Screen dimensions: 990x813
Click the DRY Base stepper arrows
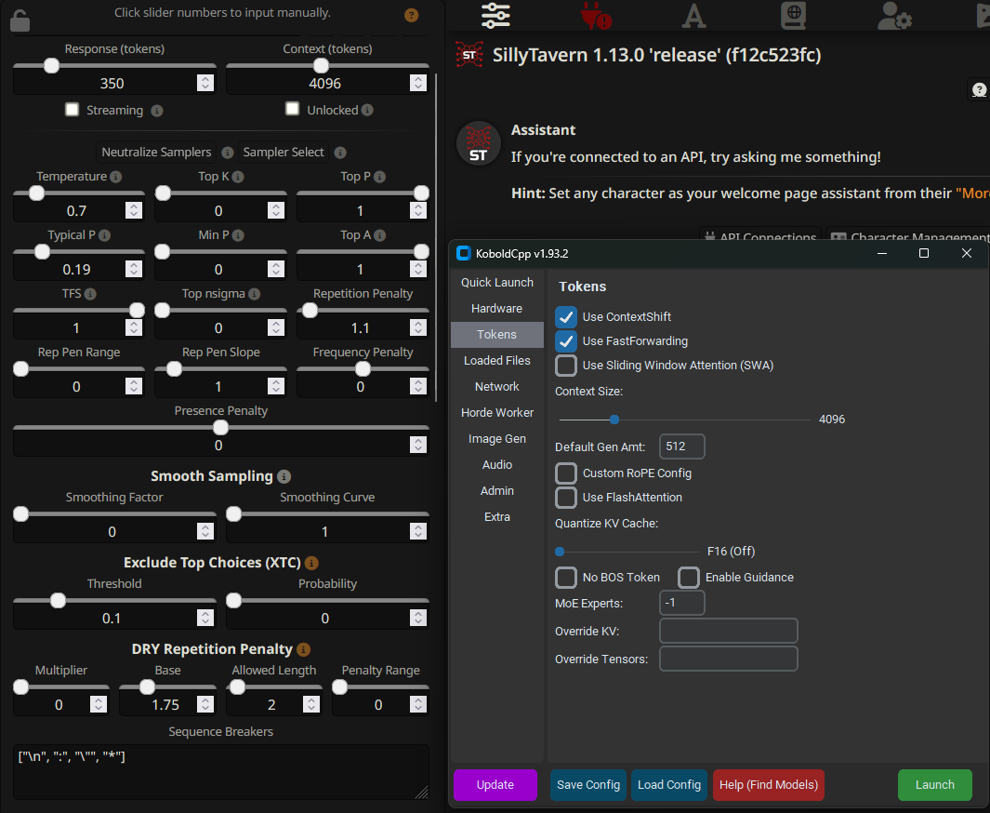(x=205, y=704)
